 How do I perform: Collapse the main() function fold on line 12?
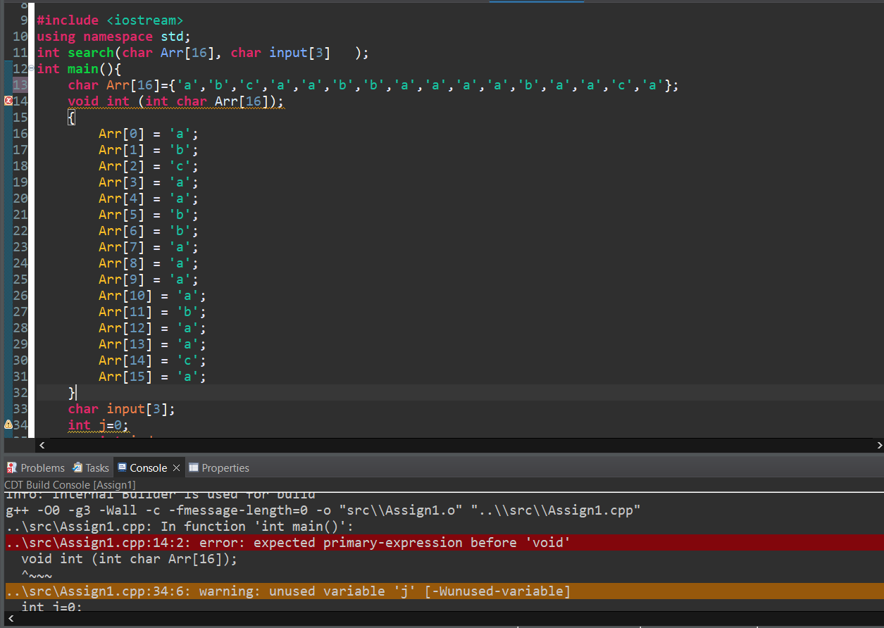click(x=31, y=67)
